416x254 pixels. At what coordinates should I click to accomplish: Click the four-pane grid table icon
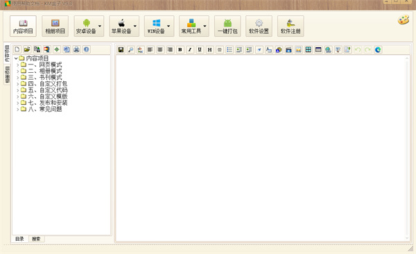(309, 50)
